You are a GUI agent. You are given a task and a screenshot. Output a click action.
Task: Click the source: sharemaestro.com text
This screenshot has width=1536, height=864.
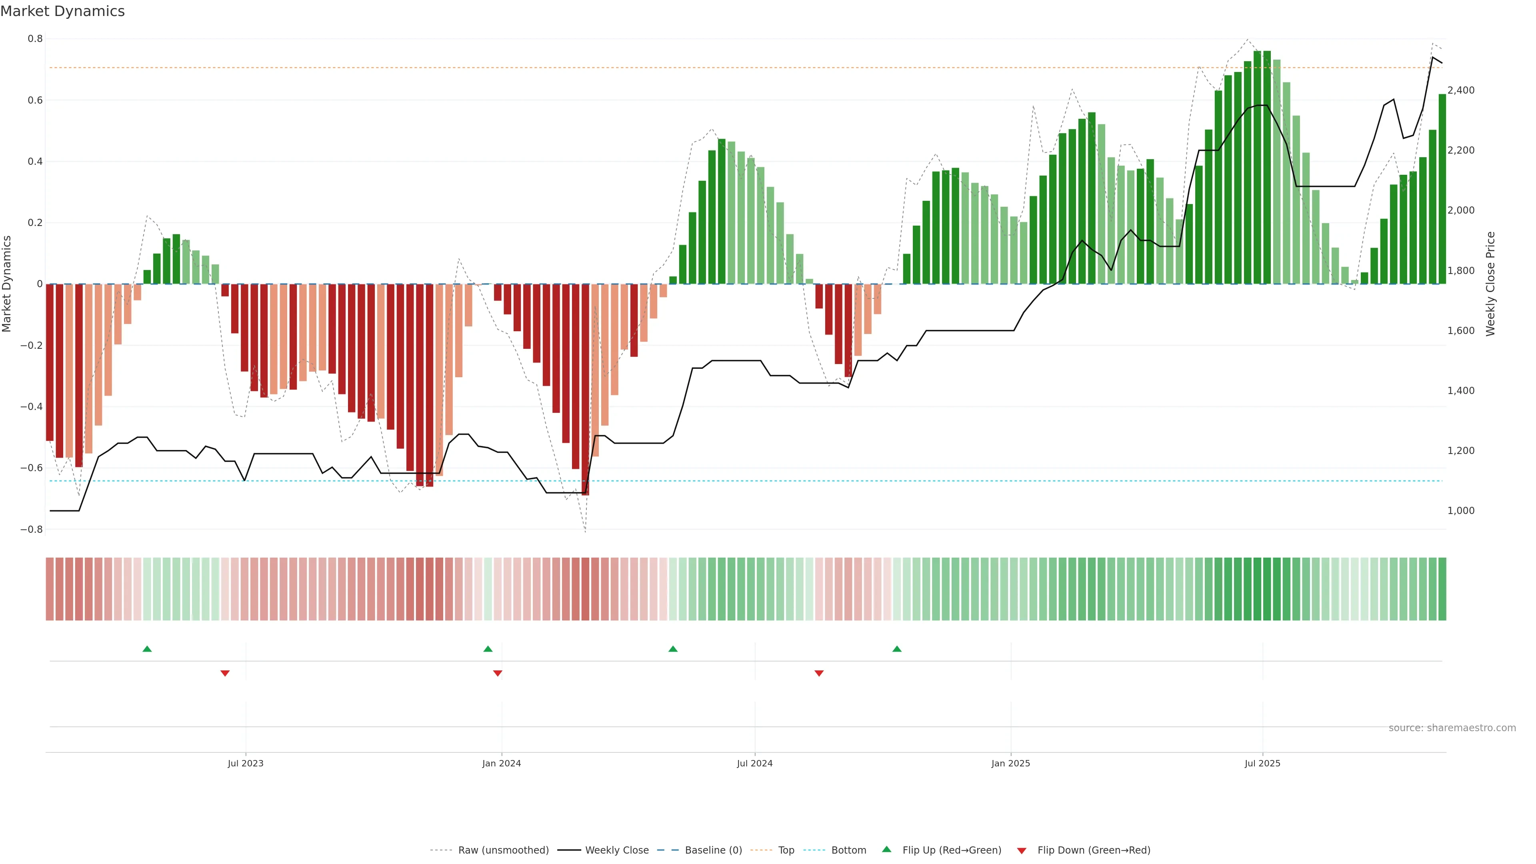pyautogui.click(x=1452, y=728)
